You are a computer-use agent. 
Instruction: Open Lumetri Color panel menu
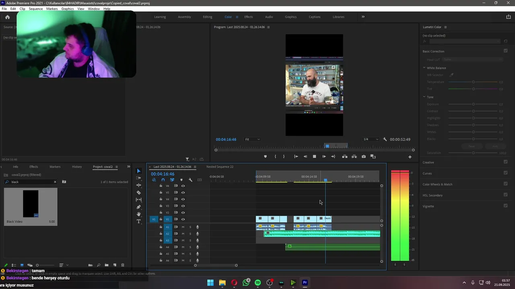[x=445, y=27]
